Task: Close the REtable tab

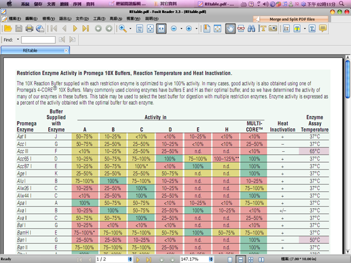Action: 66,50
